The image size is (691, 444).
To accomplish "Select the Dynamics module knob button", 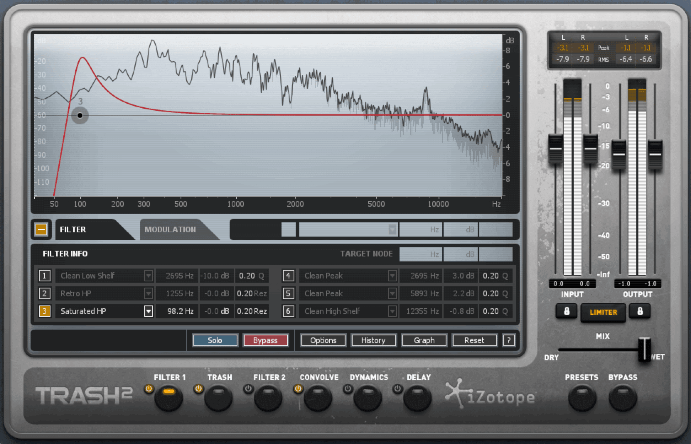I will (x=368, y=397).
